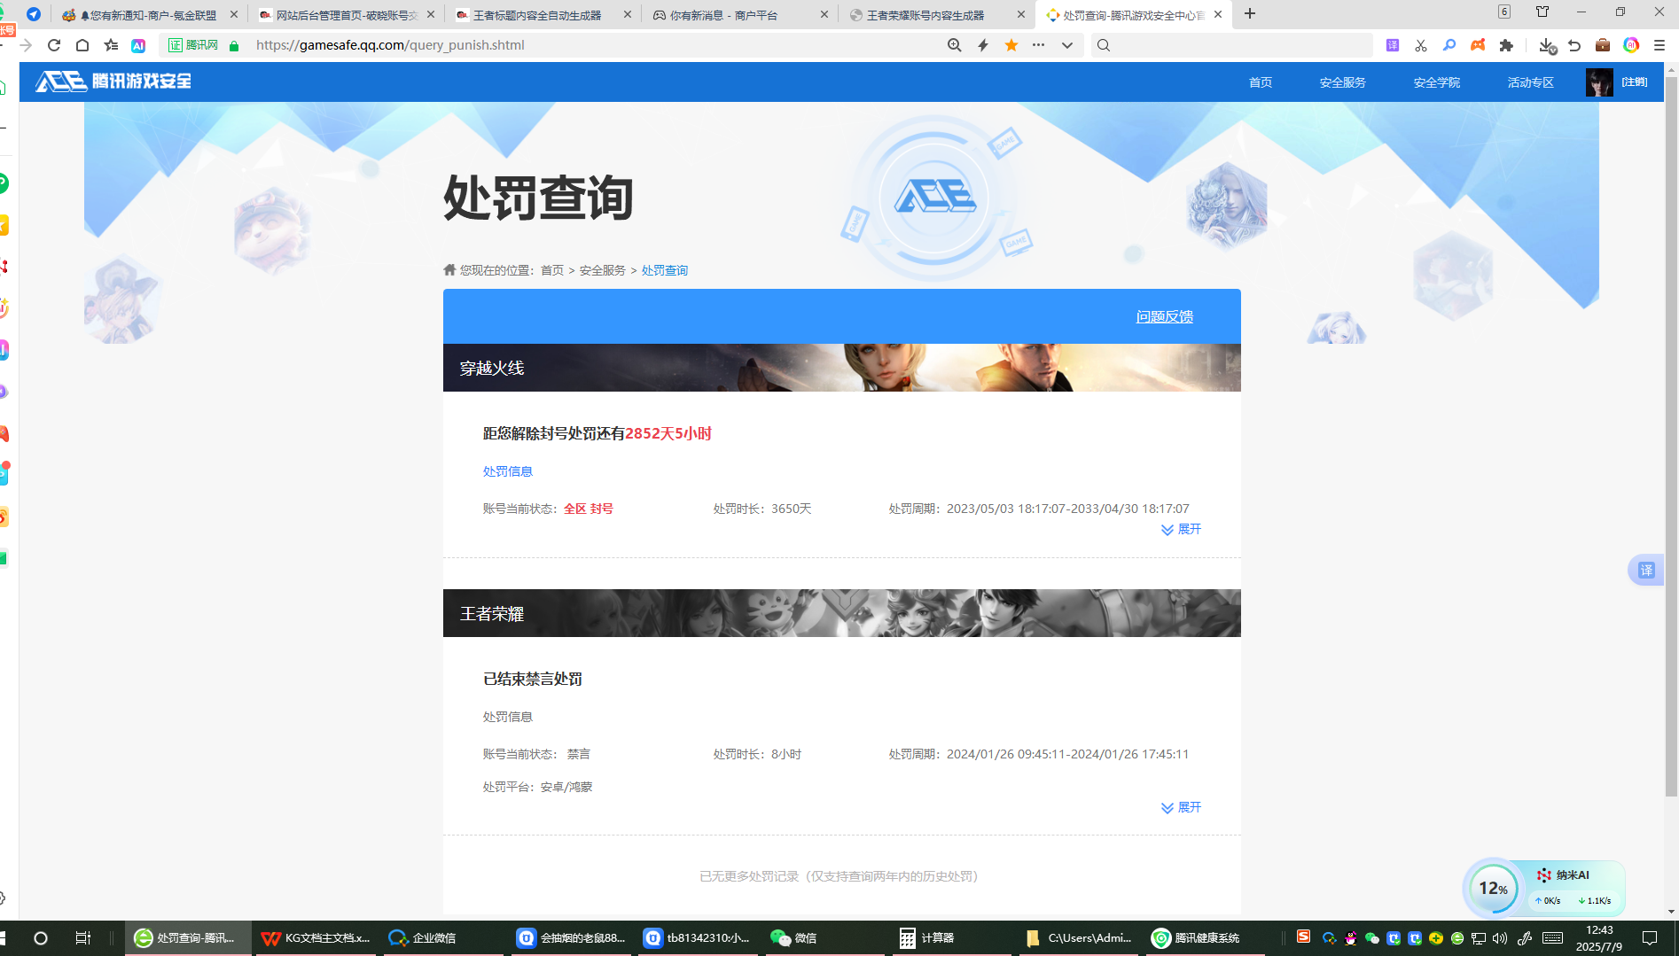Click the zoom magnifier icon in address bar
1679x956 pixels.
pyautogui.click(x=954, y=45)
